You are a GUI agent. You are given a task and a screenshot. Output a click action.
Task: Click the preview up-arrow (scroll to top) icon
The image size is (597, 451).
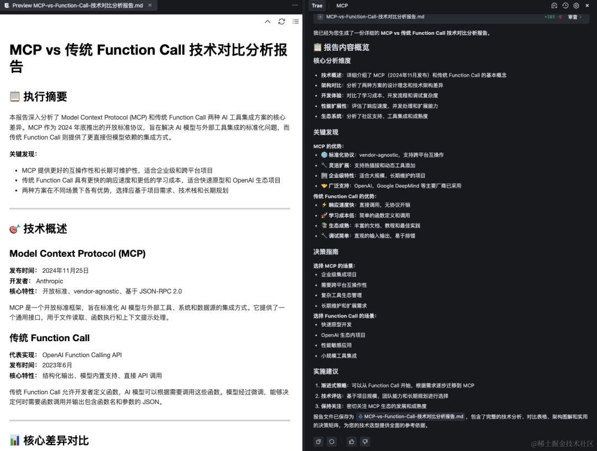[x=268, y=22]
